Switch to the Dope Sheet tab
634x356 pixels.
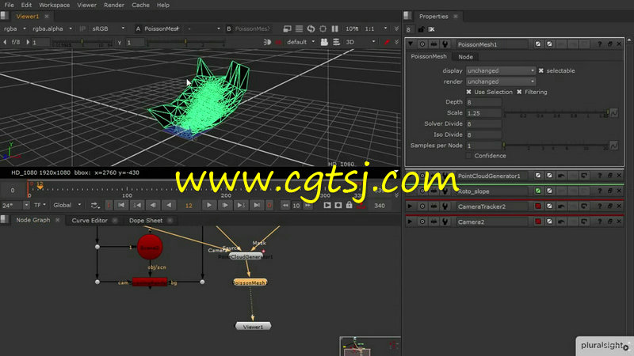[146, 221]
